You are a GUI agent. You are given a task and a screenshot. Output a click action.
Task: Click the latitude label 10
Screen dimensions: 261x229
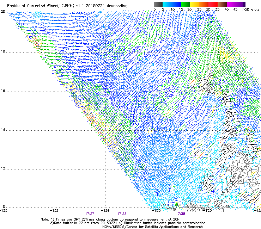pyautogui.click(x=3, y=207)
